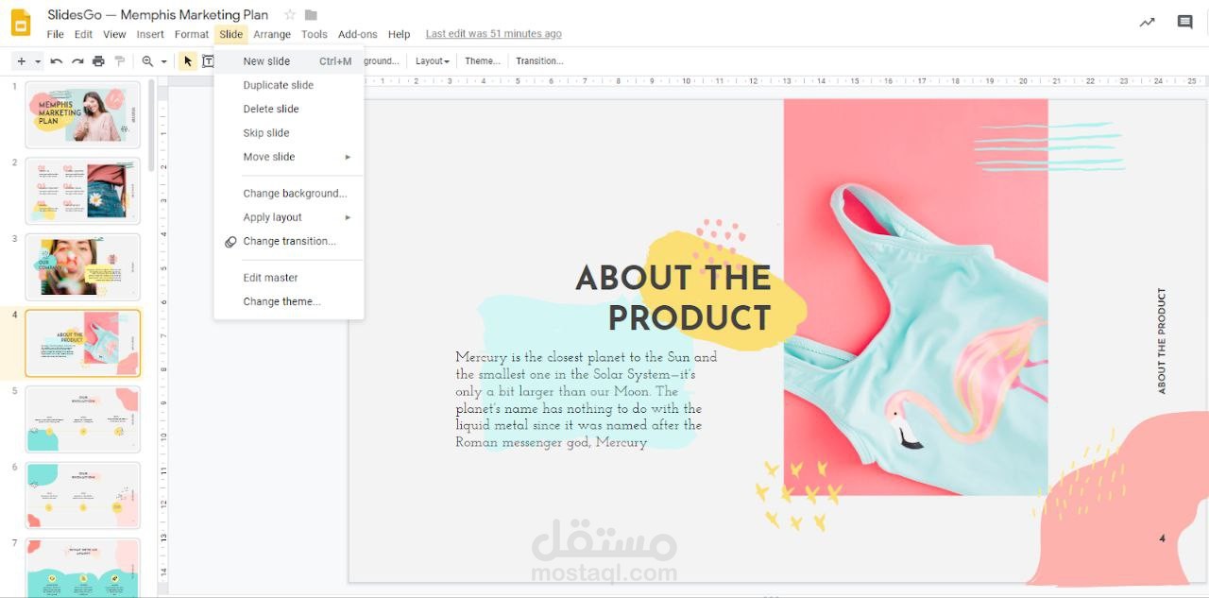This screenshot has height=598, width=1209.
Task: Select slide 1 thumbnail Memphis Marketing Plan
Action: [83, 114]
